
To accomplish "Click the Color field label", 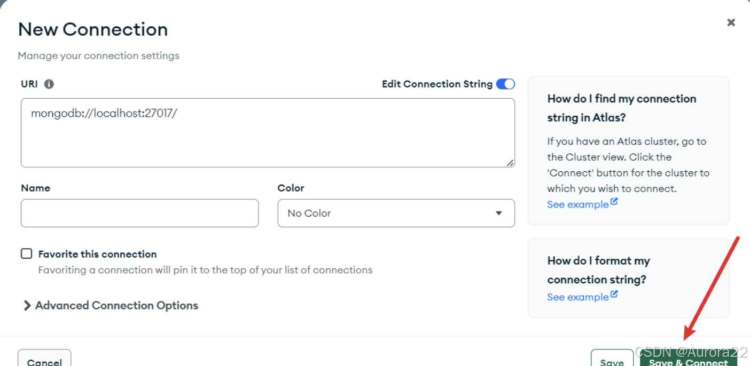I will click(291, 188).
